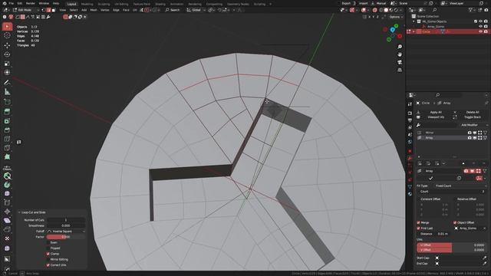Activate the Scale tool
Screen dimensions: 491x276
7,64
